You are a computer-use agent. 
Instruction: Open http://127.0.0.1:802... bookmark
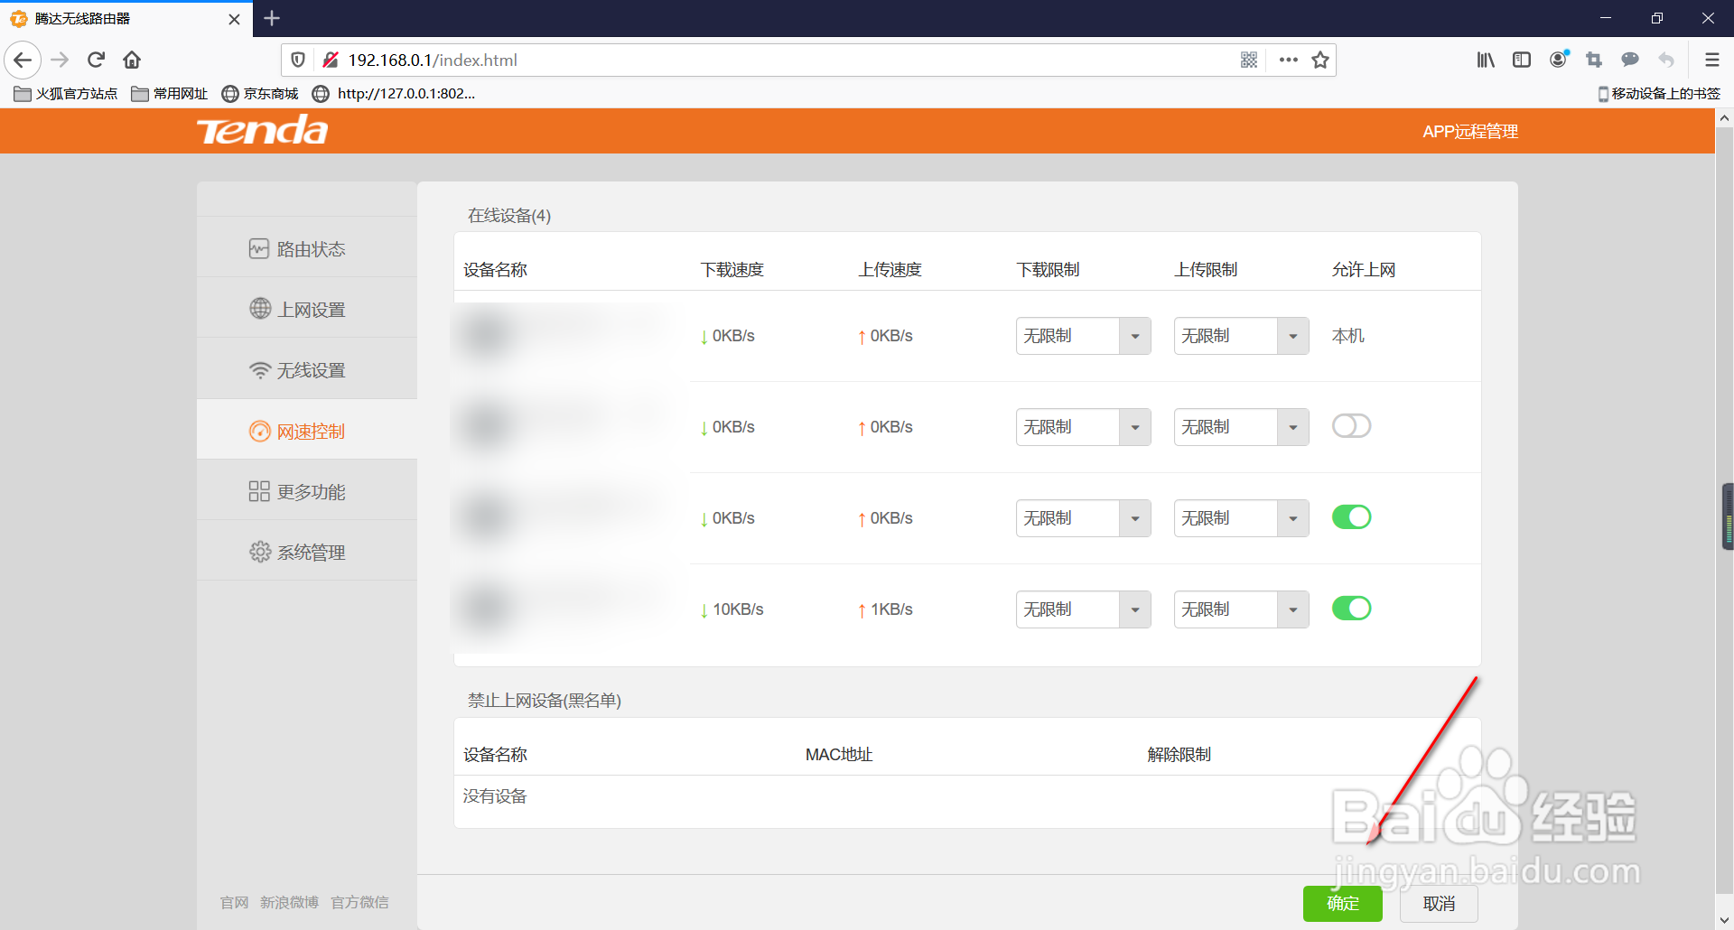tap(394, 93)
